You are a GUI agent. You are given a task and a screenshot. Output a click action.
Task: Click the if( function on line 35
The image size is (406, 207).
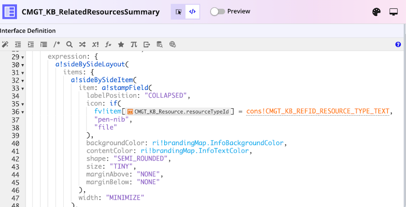116,104
